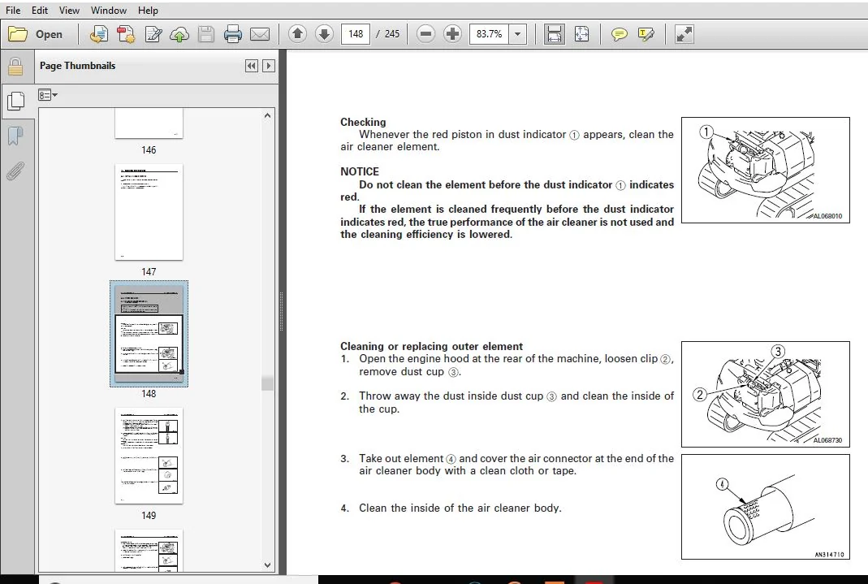Click the '/ 245' total page count label
This screenshot has width=868, height=584.
point(388,34)
